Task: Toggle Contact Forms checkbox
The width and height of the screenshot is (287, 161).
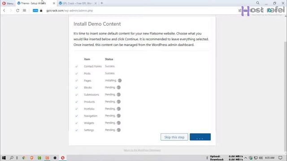Action: [x=77, y=67]
